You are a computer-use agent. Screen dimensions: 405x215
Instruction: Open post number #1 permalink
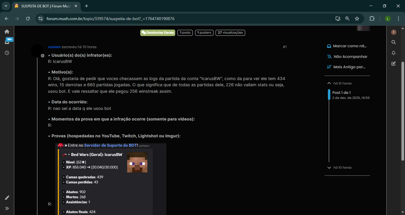(285, 47)
